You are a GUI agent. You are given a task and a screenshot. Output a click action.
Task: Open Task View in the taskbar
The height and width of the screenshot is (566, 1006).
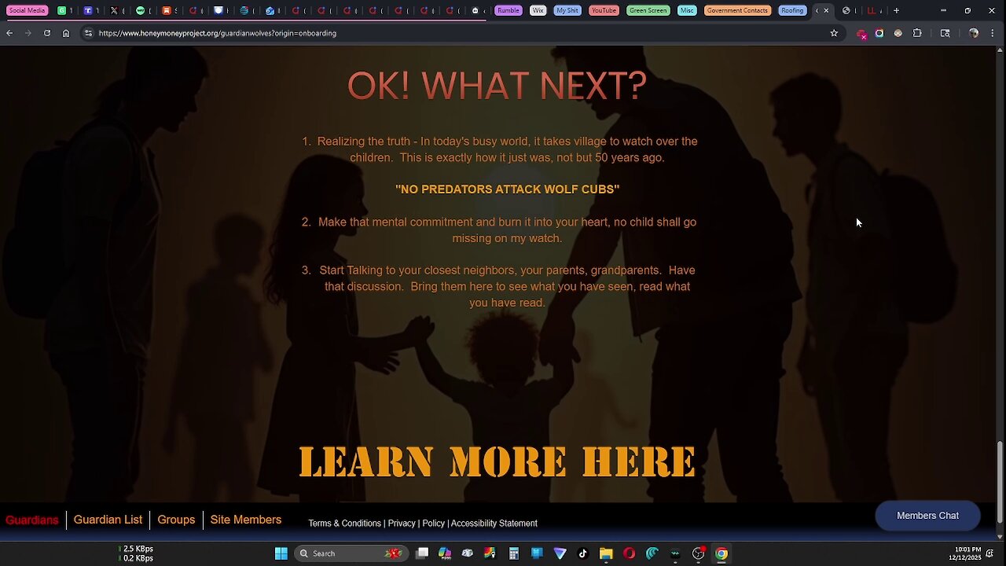point(422,553)
